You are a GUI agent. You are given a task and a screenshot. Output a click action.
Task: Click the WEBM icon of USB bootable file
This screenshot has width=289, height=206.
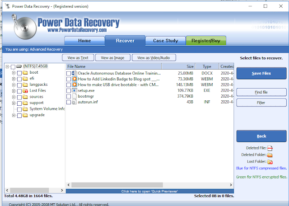74,84
